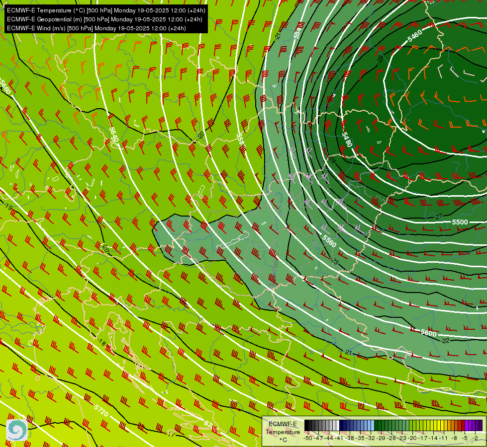Click the -14 tick label in the legend
The width and height of the screenshot is (487, 447).
tap(434, 438)
